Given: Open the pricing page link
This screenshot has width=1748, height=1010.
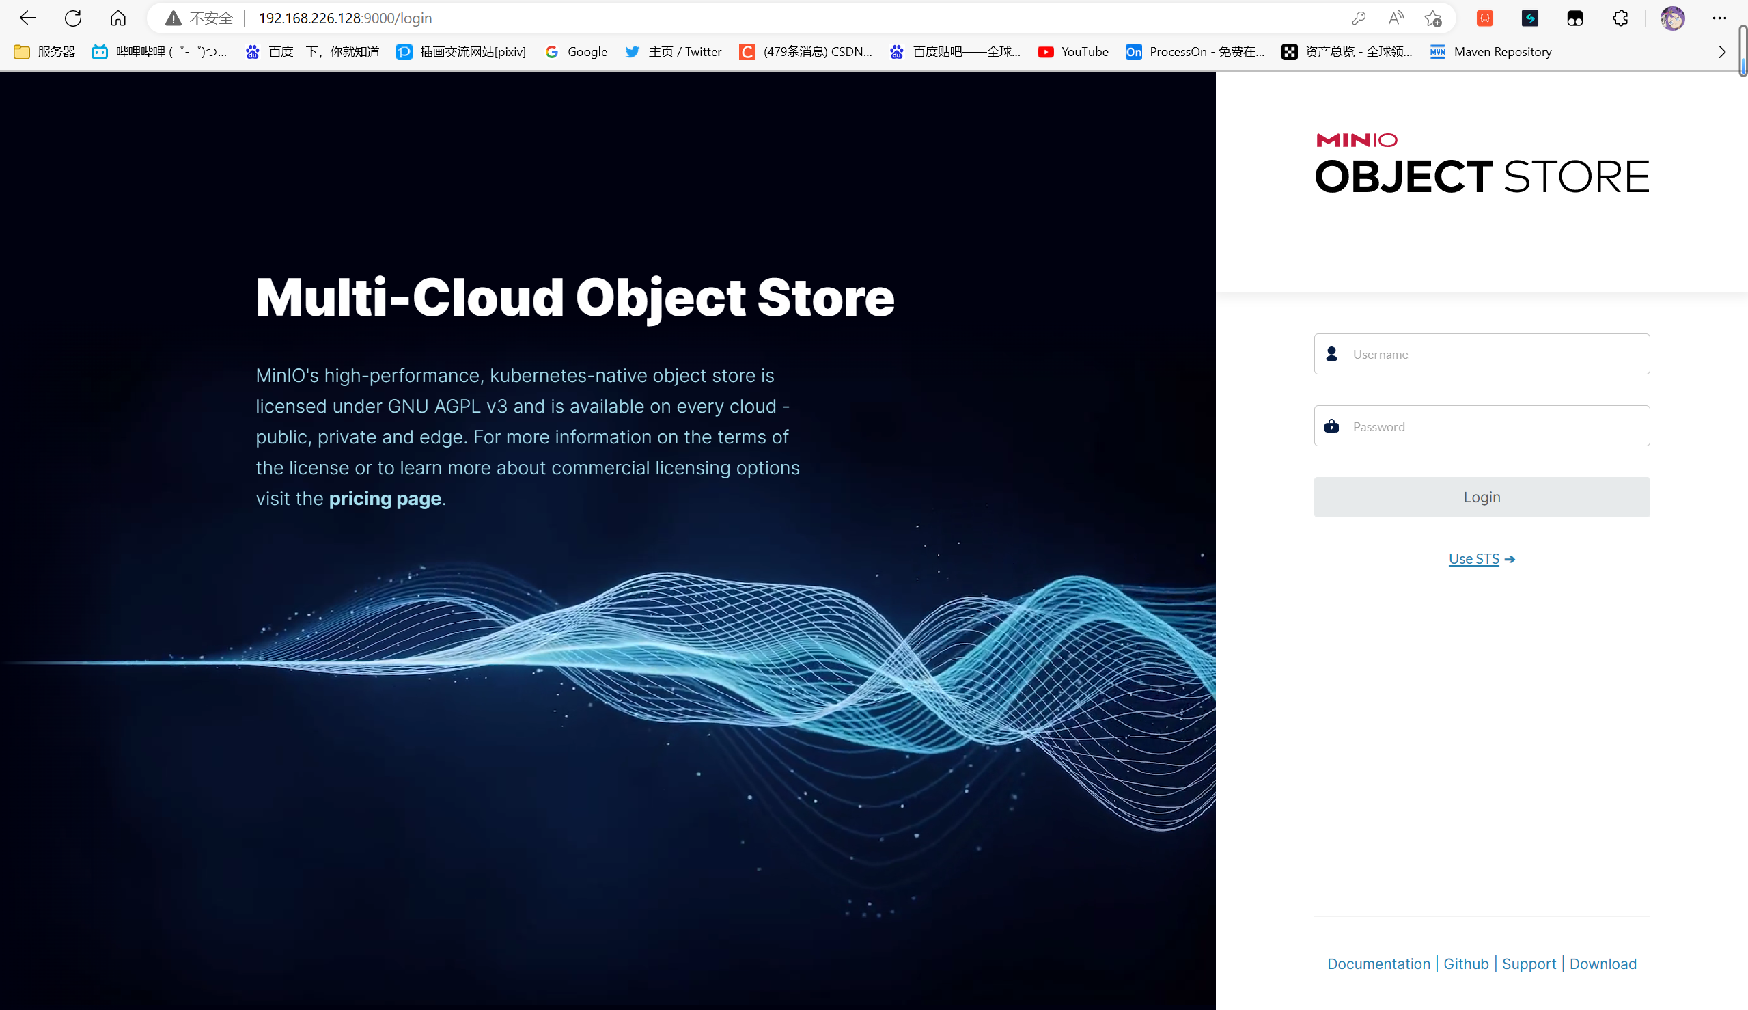Looking at the screenshot, I should (x=385, y=499).
